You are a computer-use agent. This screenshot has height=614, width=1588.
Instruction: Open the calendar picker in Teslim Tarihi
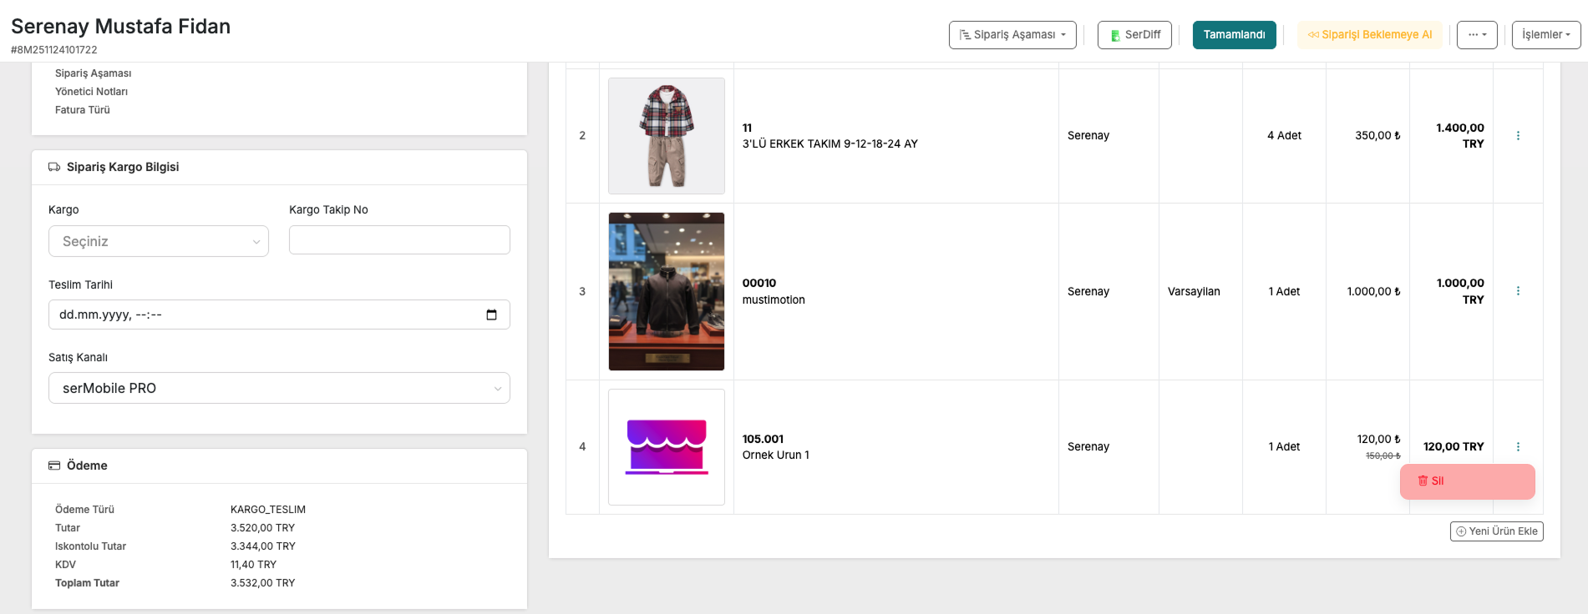click(x=491, y=315)
